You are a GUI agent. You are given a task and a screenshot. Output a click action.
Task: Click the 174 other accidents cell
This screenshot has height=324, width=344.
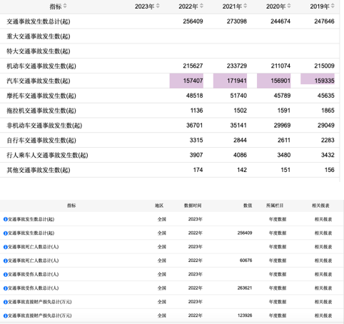pos(198,170)
